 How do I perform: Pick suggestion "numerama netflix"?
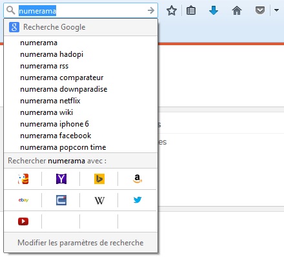[81, 101]
